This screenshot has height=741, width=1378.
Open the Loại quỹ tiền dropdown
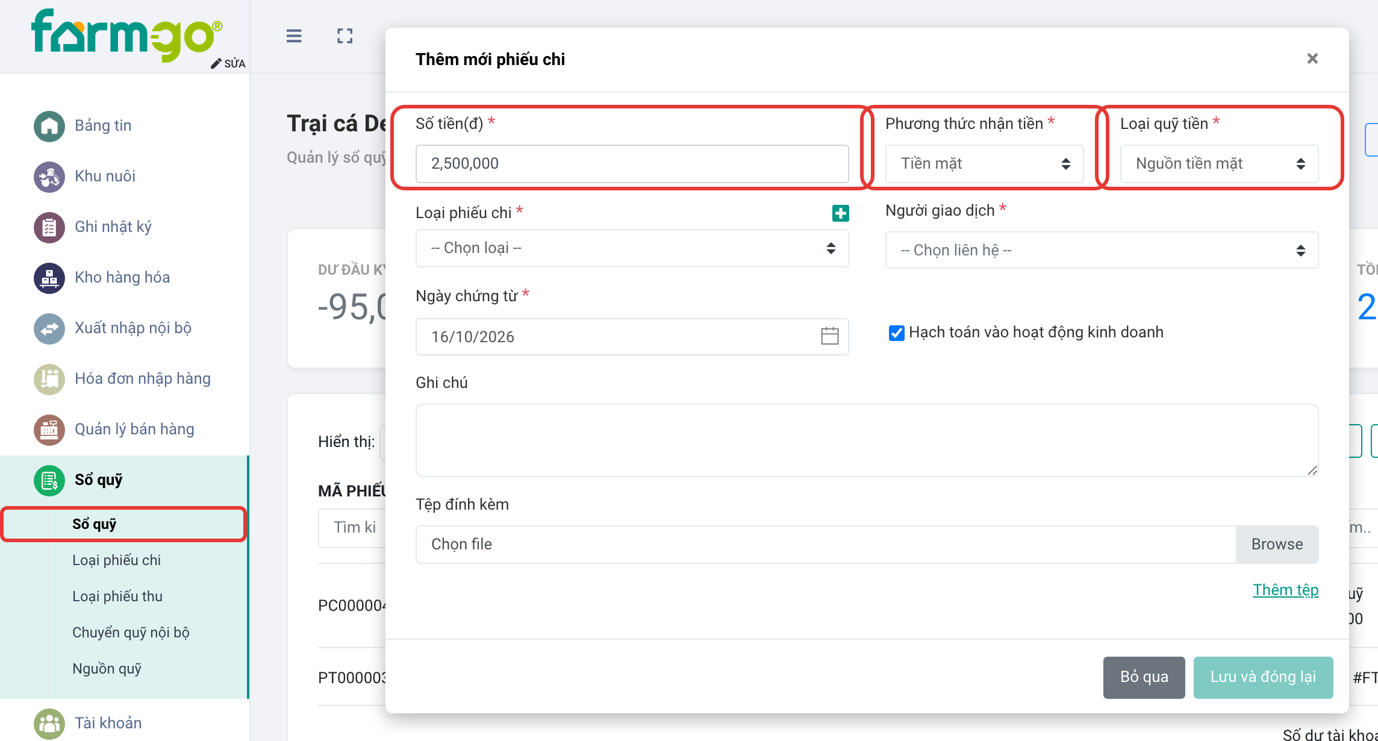click(x=1219, y=163)
